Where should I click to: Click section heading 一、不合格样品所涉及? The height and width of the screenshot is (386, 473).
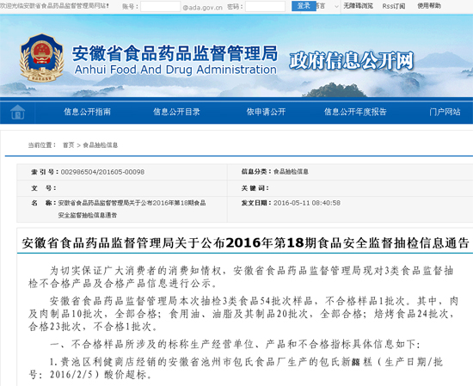click(x=235, y=344)
